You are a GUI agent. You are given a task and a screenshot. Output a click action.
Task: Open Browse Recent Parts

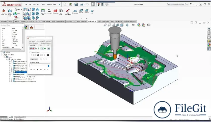[x=10, y=13]
